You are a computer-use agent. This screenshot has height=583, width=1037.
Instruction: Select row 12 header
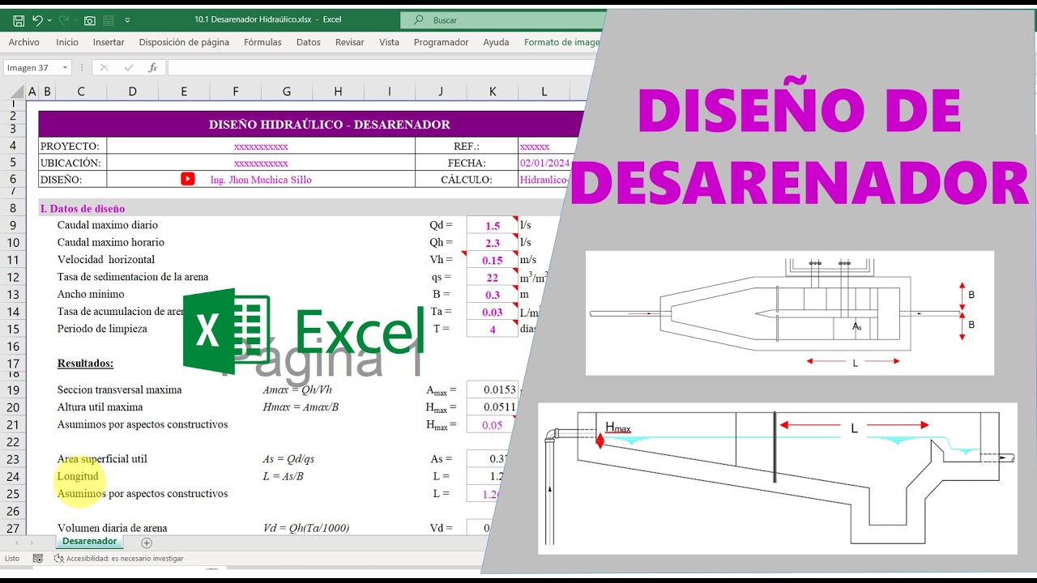(13, 277)
